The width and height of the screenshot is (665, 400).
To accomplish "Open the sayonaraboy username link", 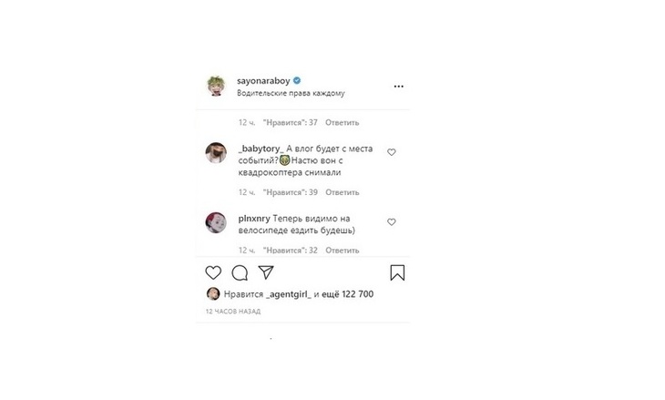I will point(262,80).
